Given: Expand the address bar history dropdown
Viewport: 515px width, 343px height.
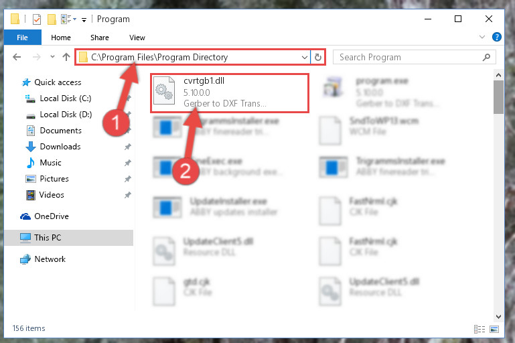Looking at the screenshot, I should pos(305,57).
